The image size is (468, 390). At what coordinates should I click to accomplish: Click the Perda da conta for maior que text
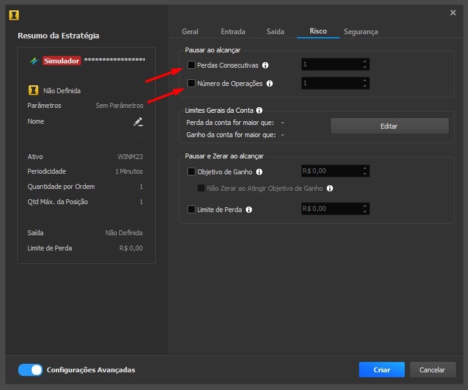pyautogui.click(x=230, y=122)
